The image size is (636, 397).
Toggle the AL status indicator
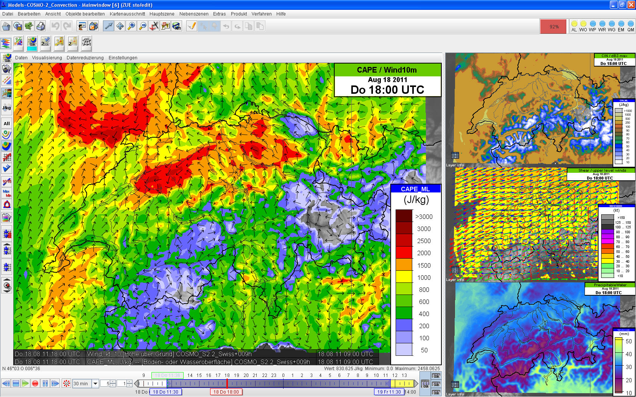pyautogui.click(x=574, y=26)
